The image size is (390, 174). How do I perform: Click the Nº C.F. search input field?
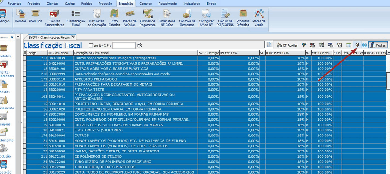[124, 45]
